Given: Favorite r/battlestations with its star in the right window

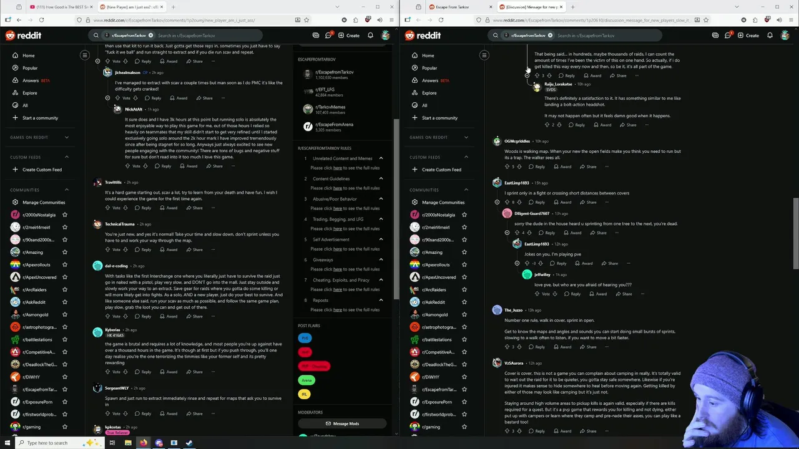Looking at the screenshot, I should coord(464,339).
